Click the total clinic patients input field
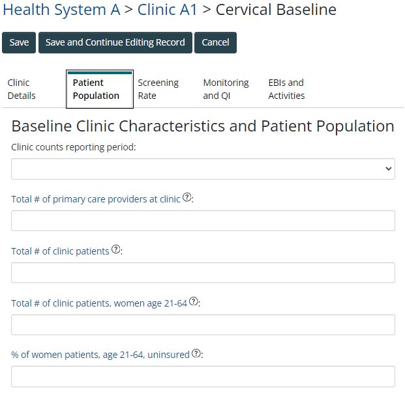 (203, 273)
